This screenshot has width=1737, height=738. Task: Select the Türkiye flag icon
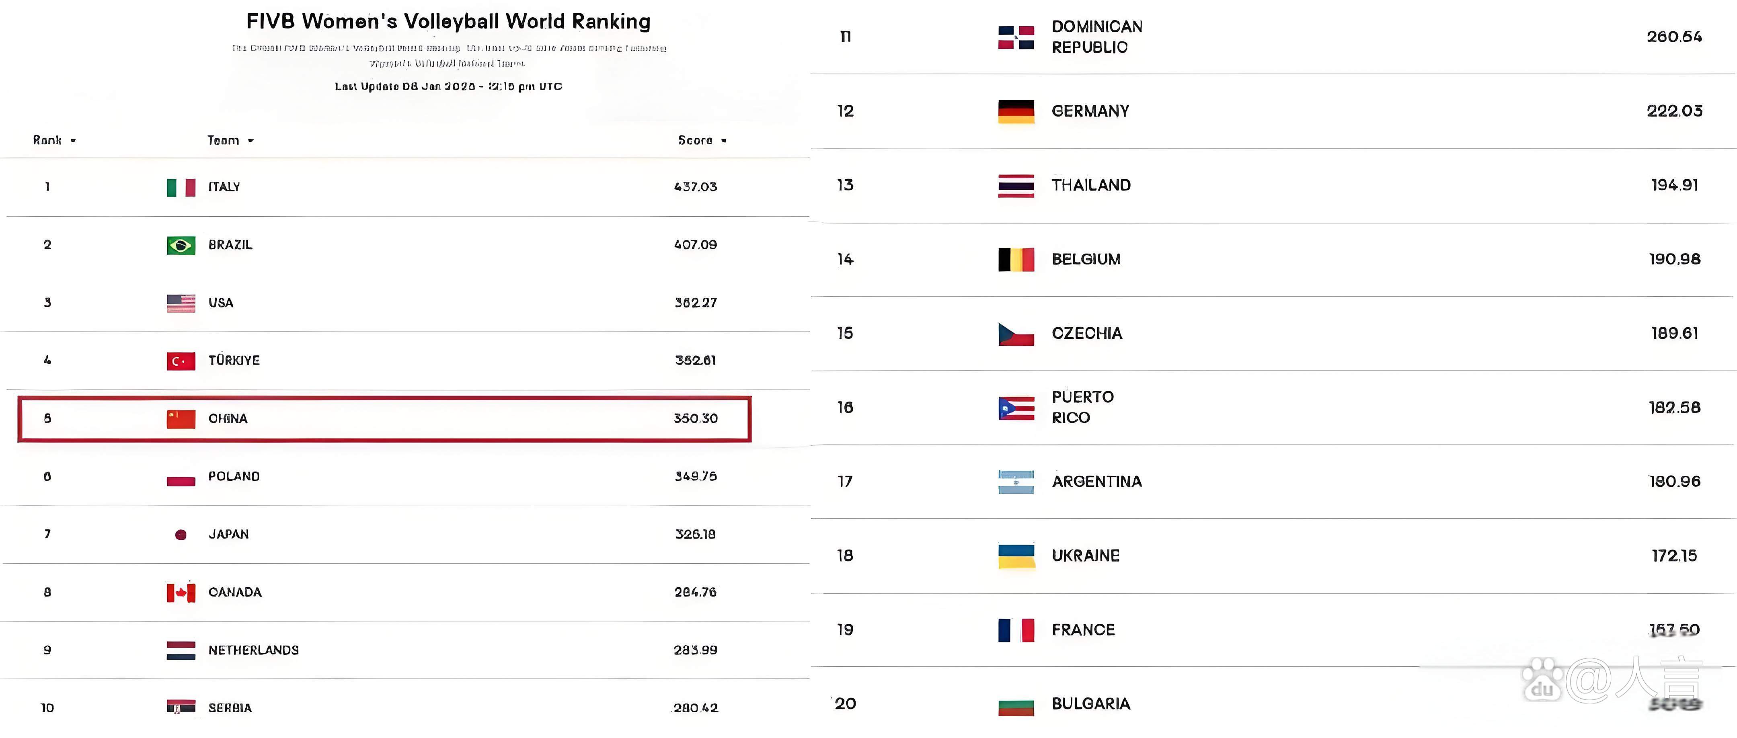(x=181, y=361)
